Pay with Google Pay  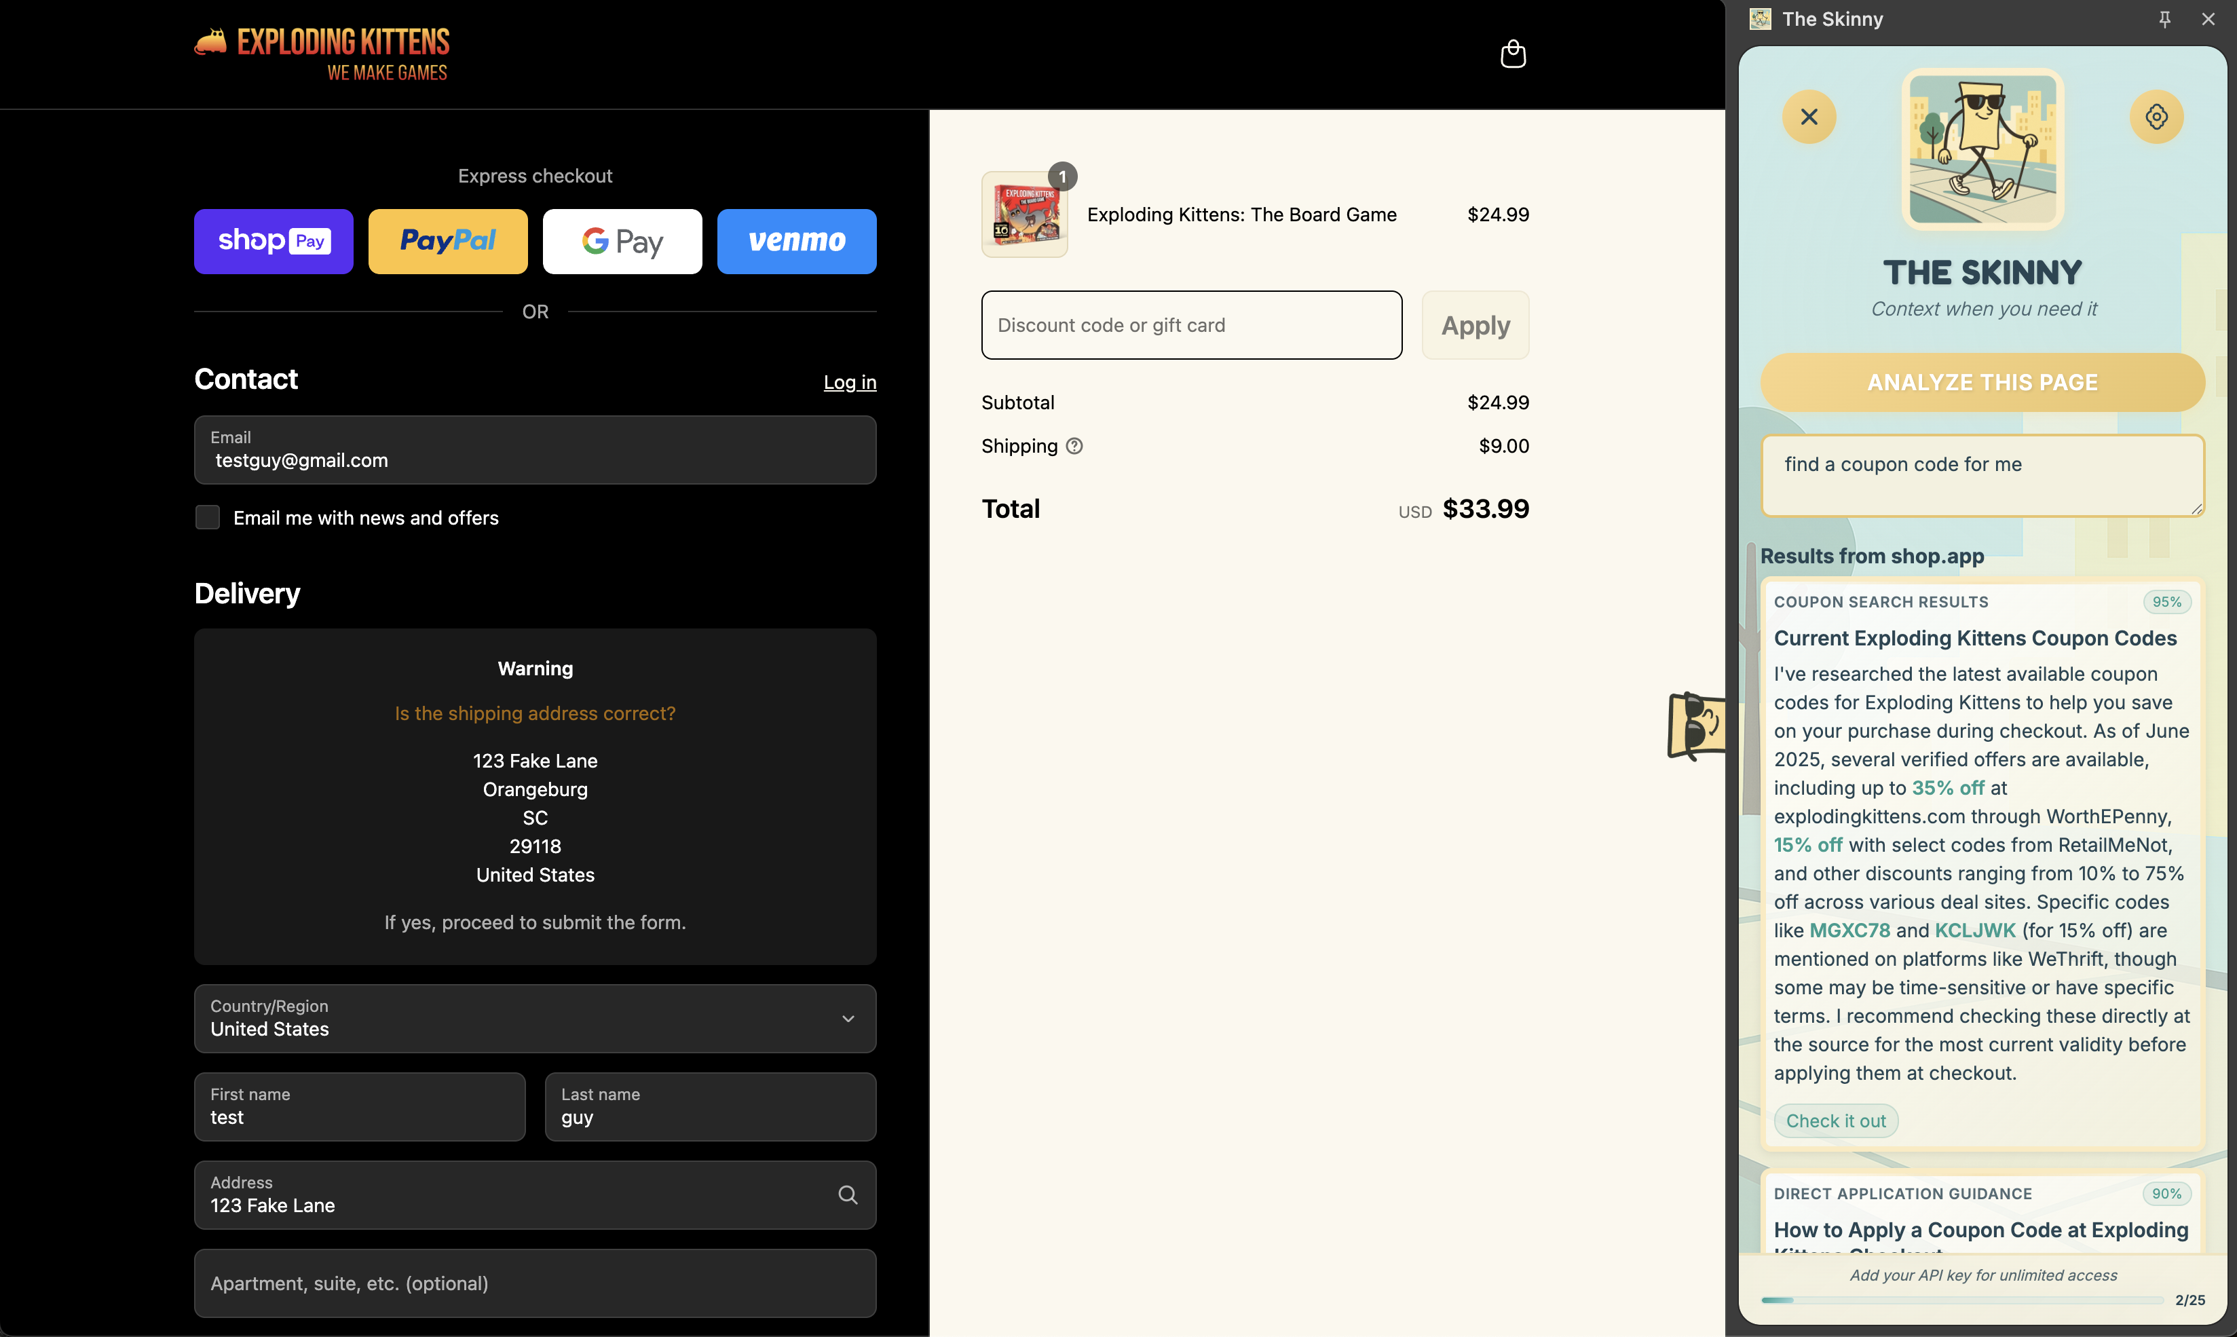tap(622, 242)
